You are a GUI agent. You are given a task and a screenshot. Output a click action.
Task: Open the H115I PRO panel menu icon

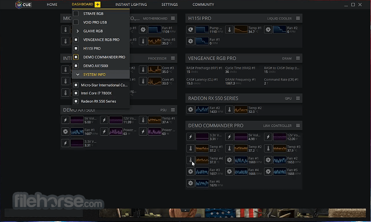tap(298, 18)
